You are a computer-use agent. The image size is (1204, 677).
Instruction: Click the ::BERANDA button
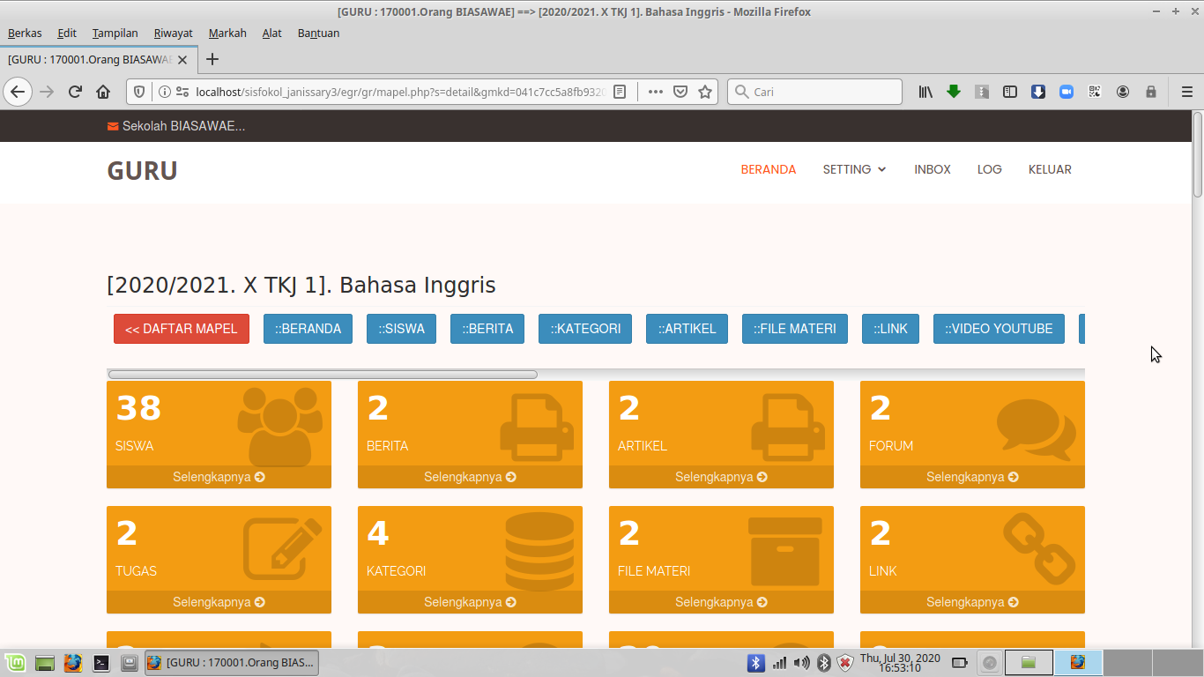coord(308,329)
